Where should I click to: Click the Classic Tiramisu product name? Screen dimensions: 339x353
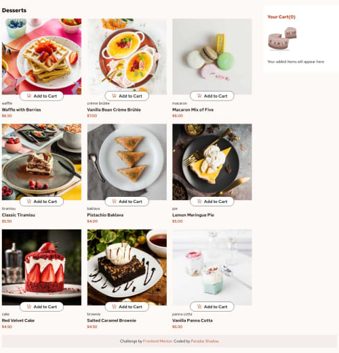18,215
